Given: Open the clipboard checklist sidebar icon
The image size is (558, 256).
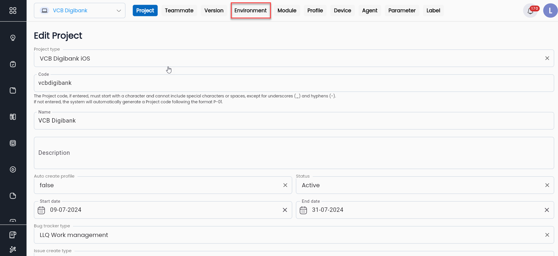Looking at the screenshot, I should click(x=13, y=64).
